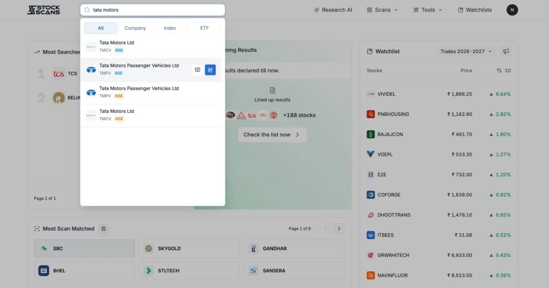Select the ETF filter tab
549x288 pixels.
coord(204,28)
